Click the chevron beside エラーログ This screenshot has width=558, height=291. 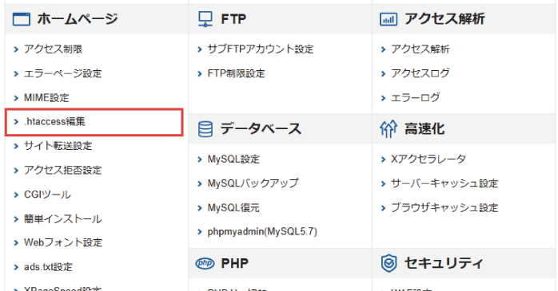pos(383,98)
